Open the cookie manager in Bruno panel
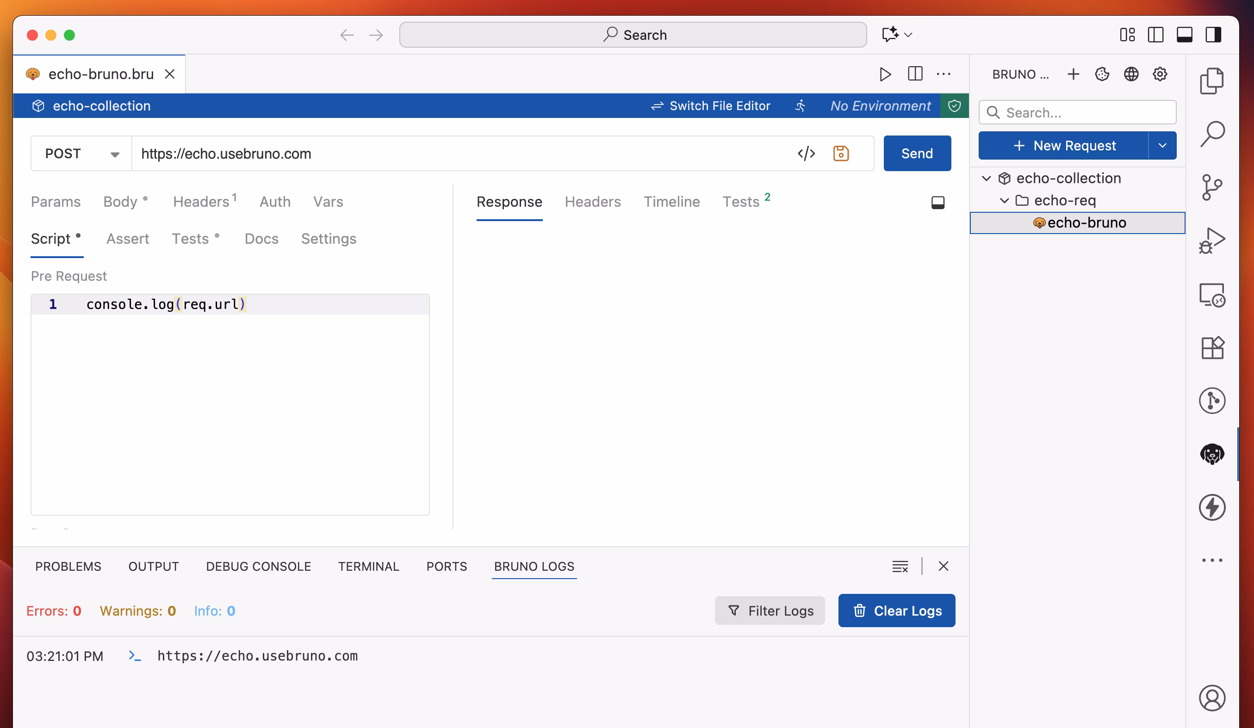This screenshot has height=728, width=1254. (x=1102, y=74)
